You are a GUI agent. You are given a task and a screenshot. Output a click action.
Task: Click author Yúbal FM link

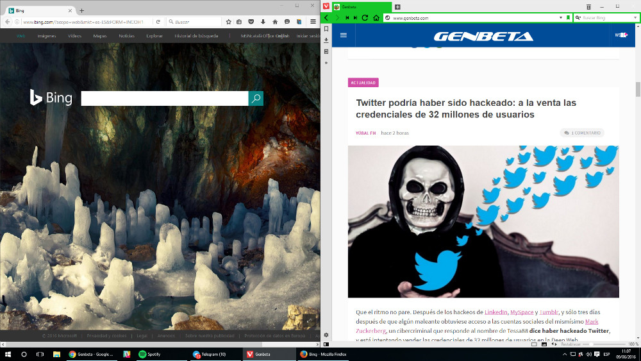(365, 133)
